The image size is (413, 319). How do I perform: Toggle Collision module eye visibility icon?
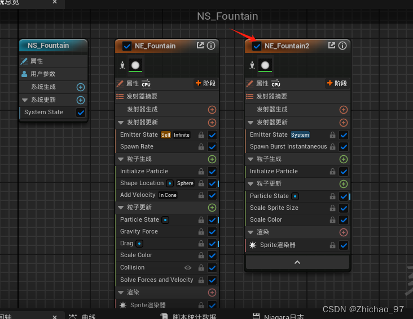pos(188,268)
